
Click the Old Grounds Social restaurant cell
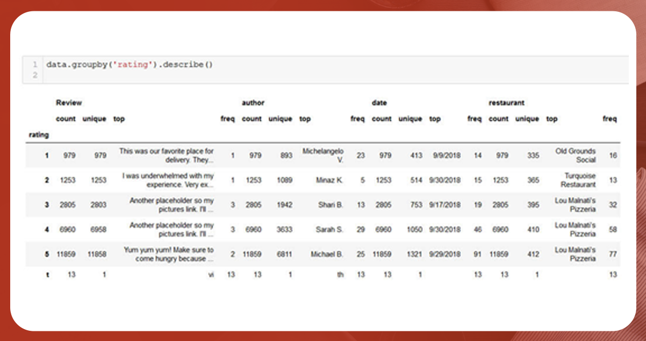tap(575, 155)
